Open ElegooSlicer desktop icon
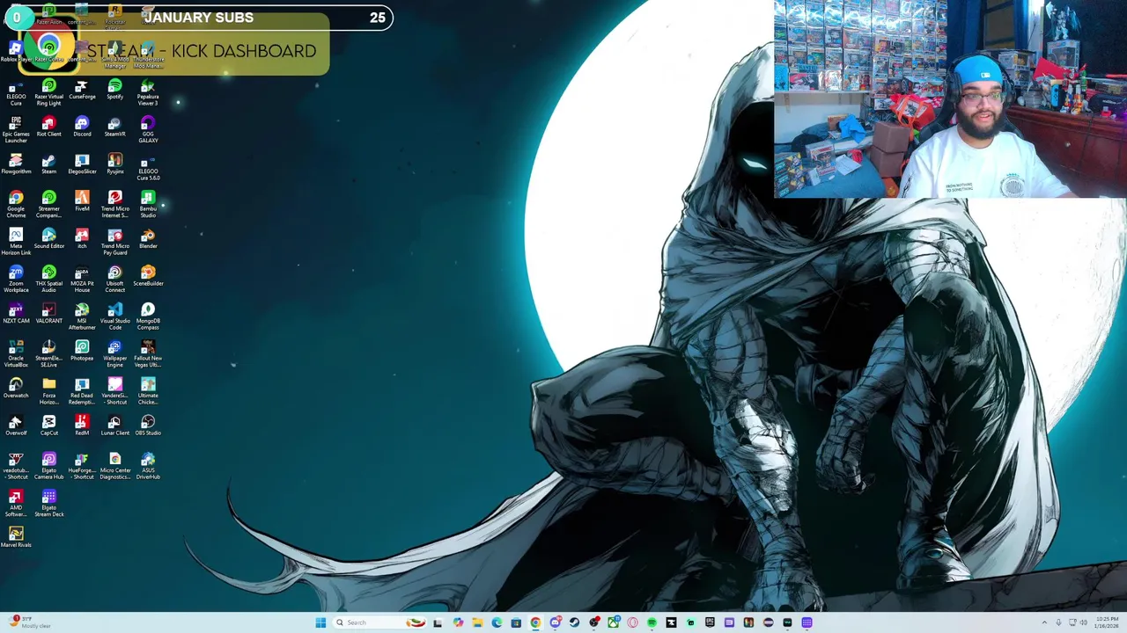The image size is (1127, 633). (x=82, y=164)
